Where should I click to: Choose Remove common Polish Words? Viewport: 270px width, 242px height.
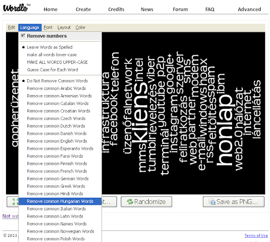point(60,239)
